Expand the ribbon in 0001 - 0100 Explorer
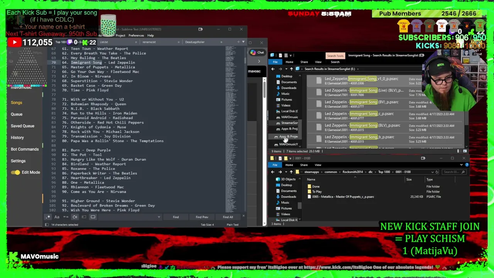 click(461, 165)
